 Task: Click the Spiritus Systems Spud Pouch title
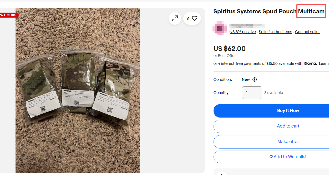(x=269, y=12)
